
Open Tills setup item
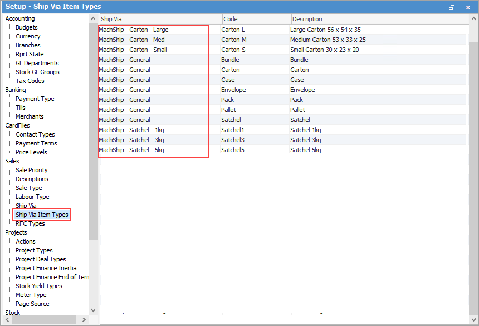(21, 108)
